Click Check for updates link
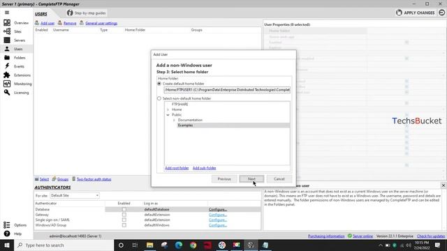Image resolution: width=447 pixels, height=251 pixels. [x=431, y=236]
